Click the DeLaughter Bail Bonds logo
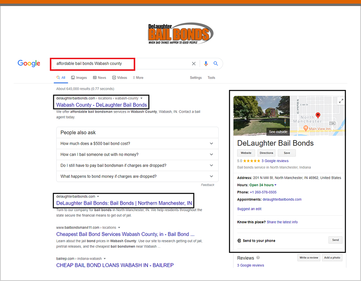The image size is (361, 281). [181, 33]
